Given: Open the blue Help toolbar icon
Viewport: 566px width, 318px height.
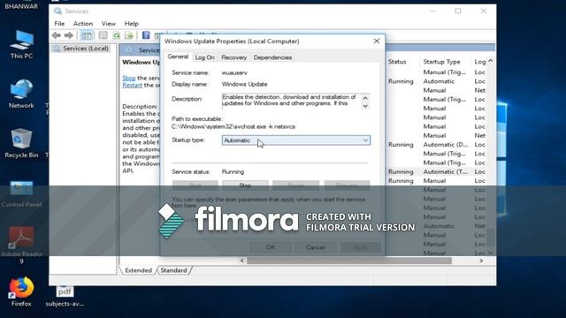Looking at the screenshot, I should pos(146,35).
